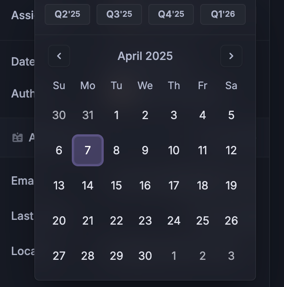Select the highlighted date 7
The height and width of the screenshot is (287, 284).
coord(88,150)
